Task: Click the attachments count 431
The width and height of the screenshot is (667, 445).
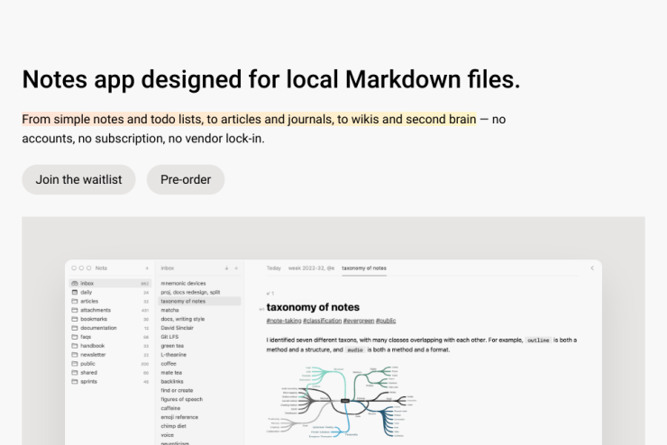Action: 145,310
